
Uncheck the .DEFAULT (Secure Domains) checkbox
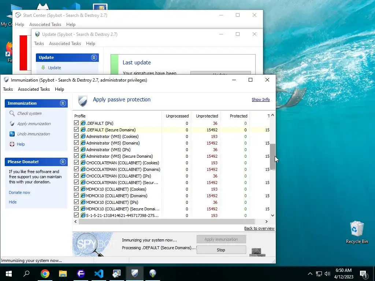[76, 130]
